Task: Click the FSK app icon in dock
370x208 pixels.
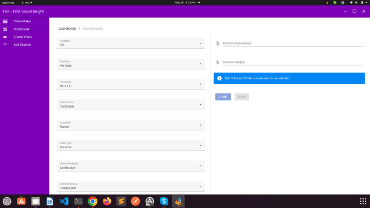Action: click(x=178, y=201)
